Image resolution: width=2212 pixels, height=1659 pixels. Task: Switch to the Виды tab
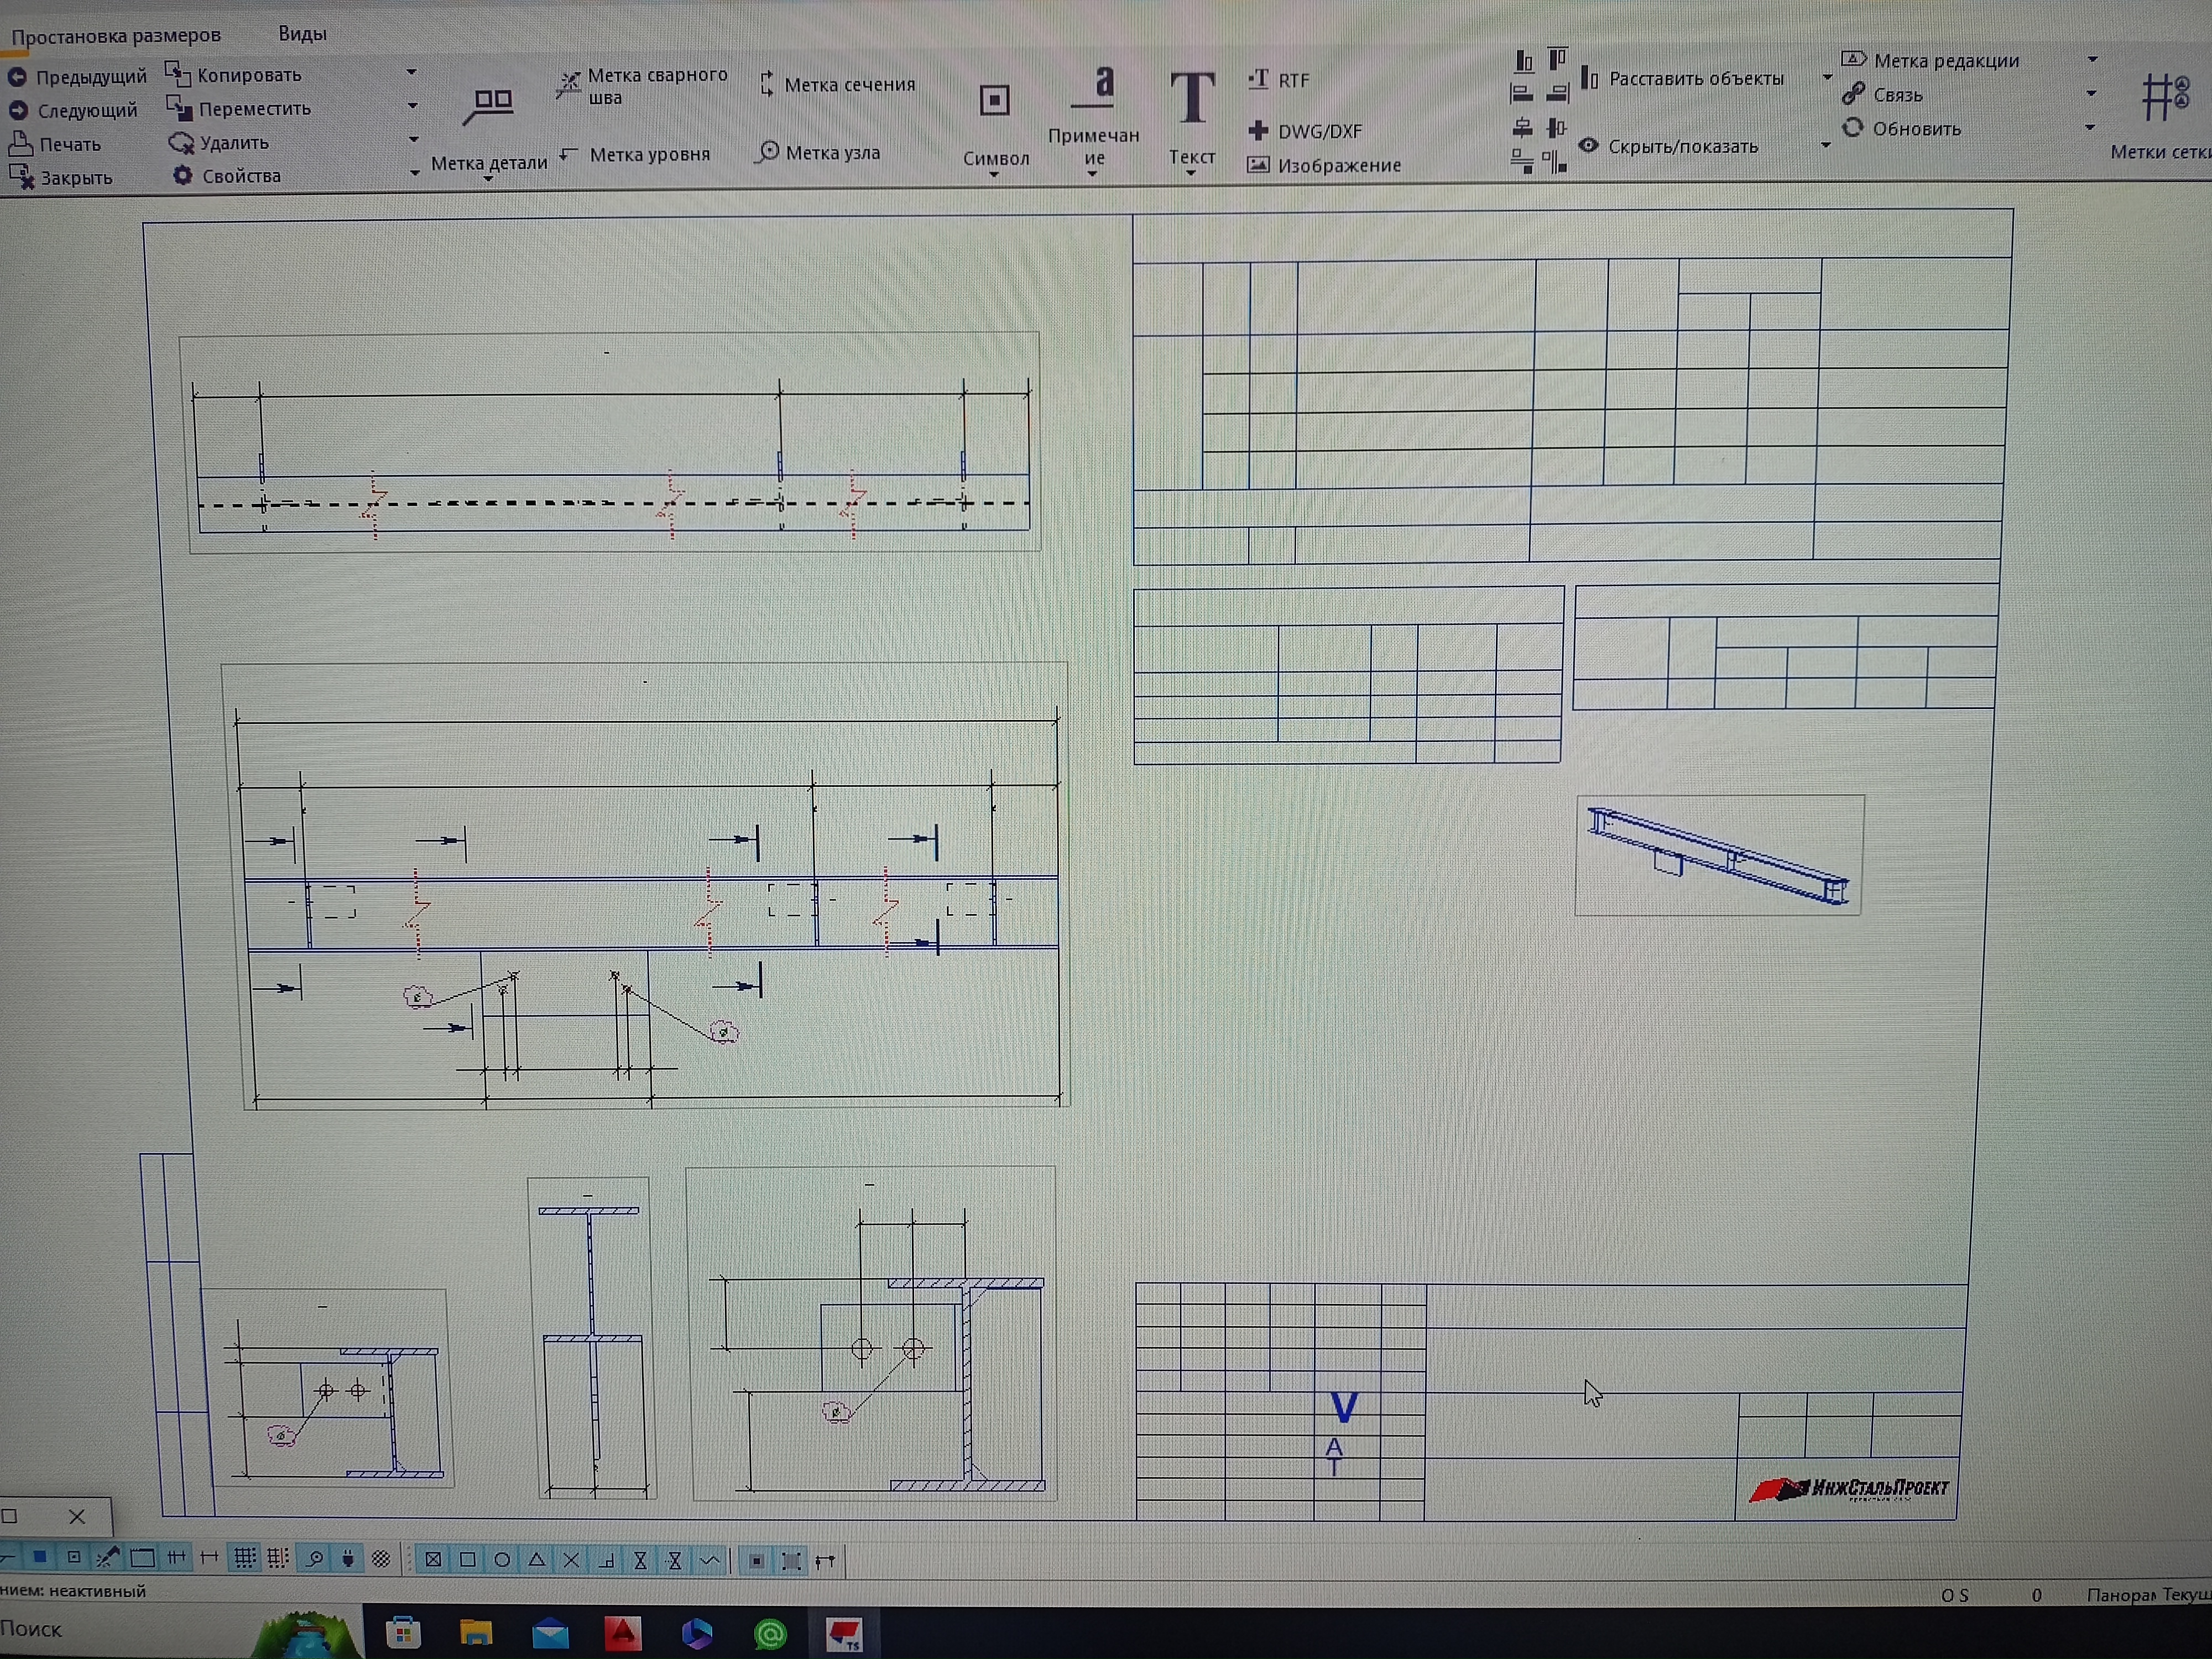pos(302,34)
